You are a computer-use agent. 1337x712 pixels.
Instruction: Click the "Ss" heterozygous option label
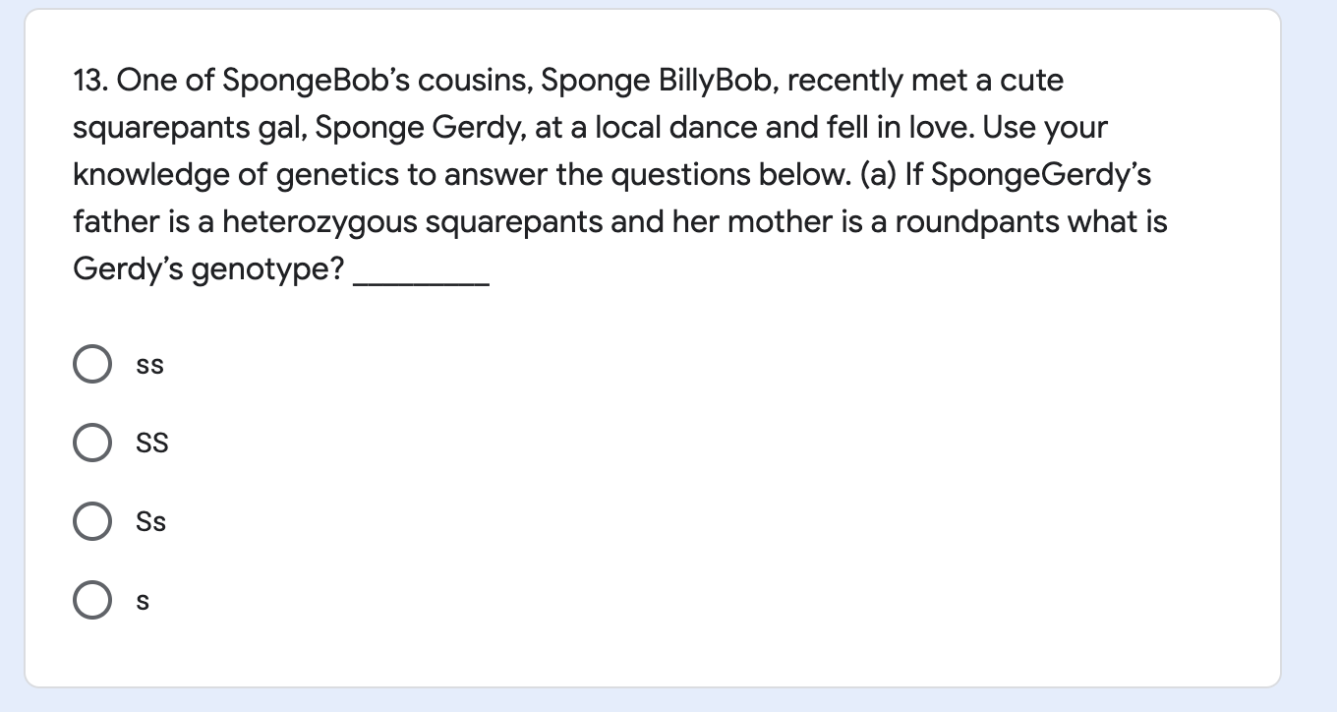coord(151,521)
